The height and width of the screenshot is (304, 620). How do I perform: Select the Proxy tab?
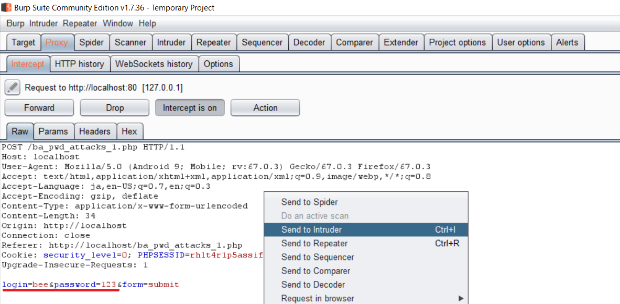click(x=57, y=42)
